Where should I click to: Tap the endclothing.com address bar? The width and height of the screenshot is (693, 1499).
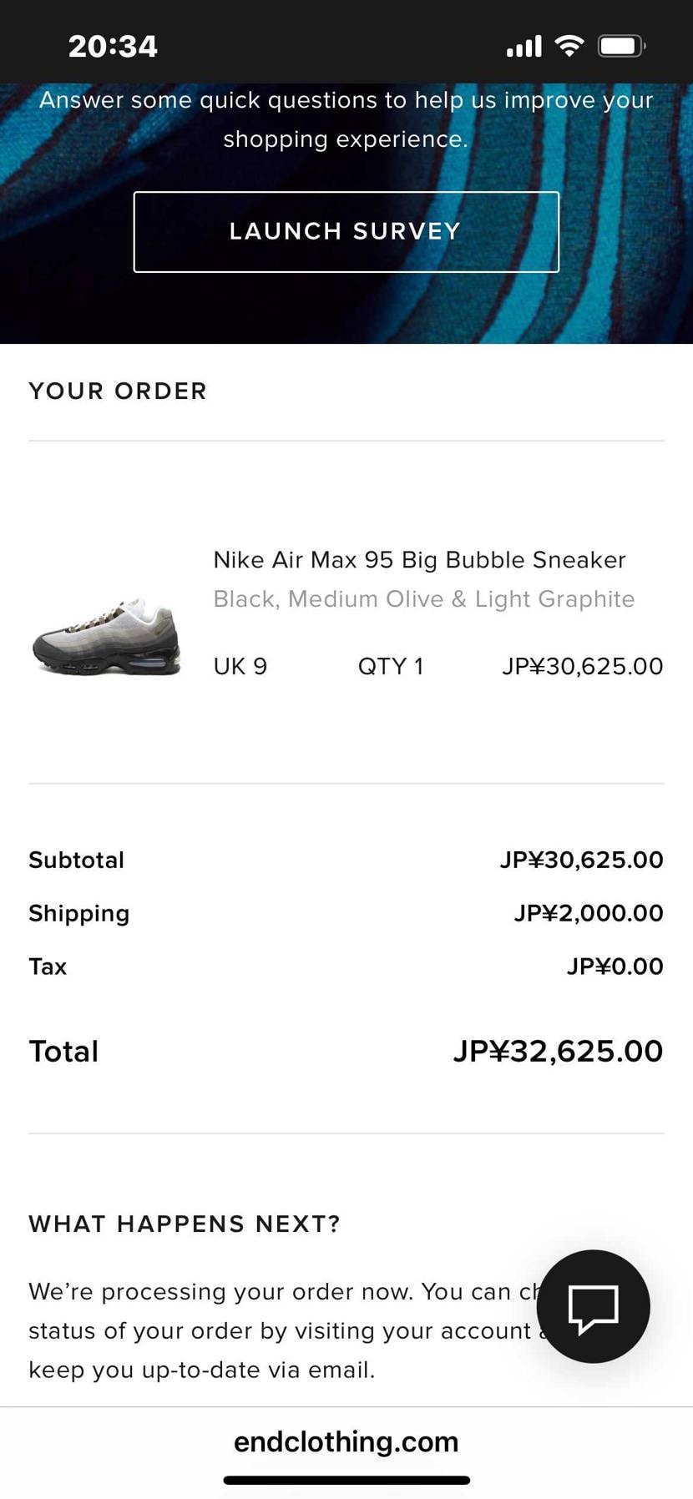coord(346,1441)
